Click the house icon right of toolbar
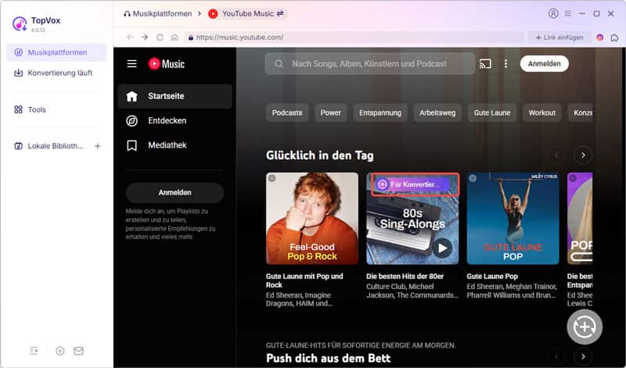The image size is (626, 368). tap(614, 38)
